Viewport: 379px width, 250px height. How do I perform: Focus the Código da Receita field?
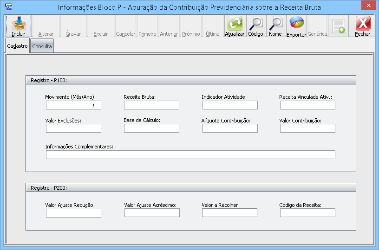point(307,213)
